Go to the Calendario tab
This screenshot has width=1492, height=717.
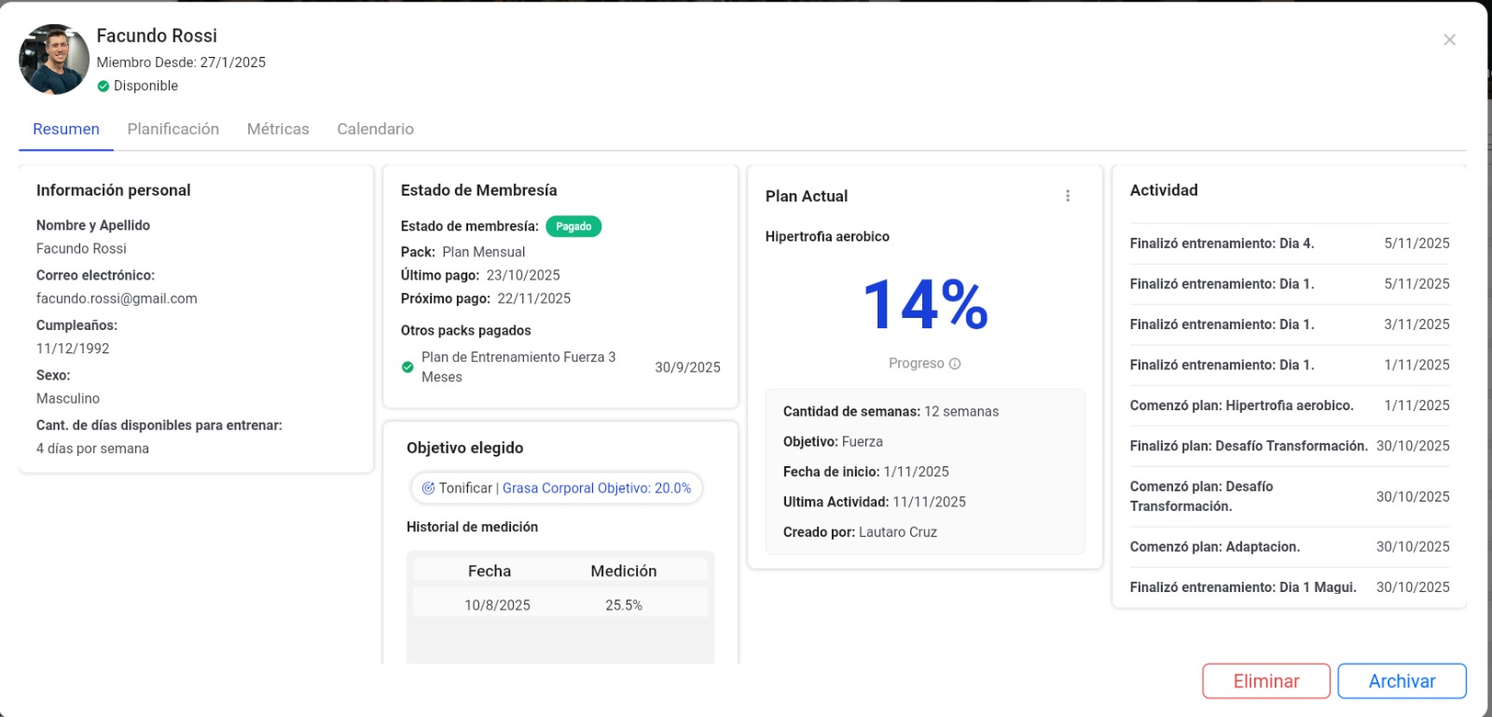pos(375,130)
